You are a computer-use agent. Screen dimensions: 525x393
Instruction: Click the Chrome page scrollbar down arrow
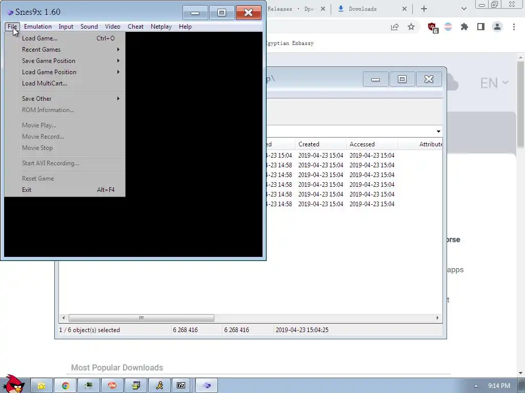[521, 373]
